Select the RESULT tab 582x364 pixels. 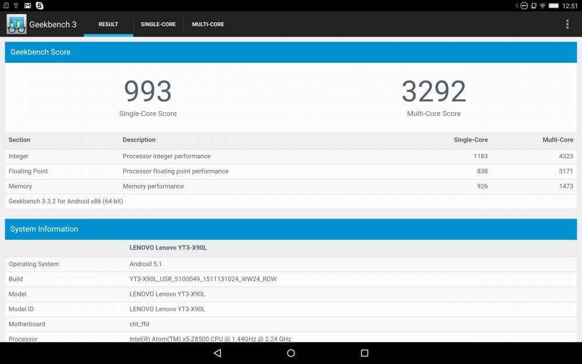[x=108, y=24]
